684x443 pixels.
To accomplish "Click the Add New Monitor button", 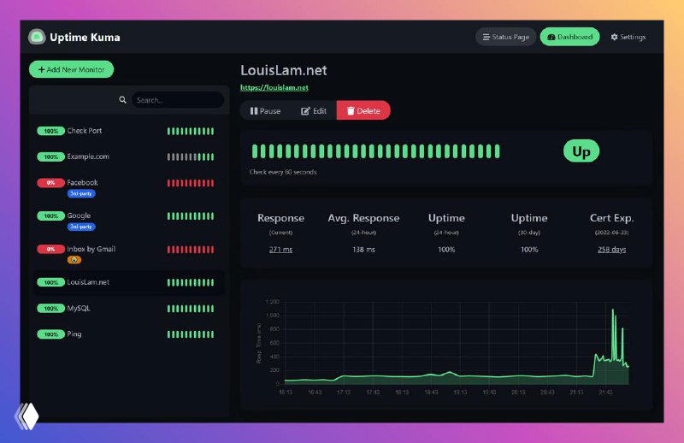I will point(72,69).
